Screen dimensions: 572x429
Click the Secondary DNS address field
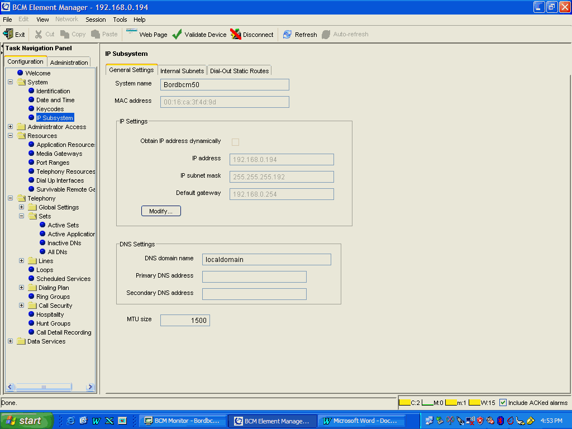[x=254, y=294]
